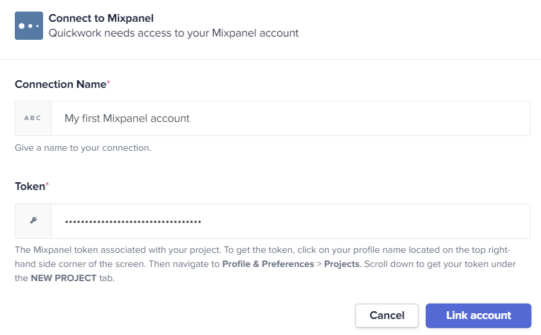Viewport: 541px width, 335px height.
Task: Click the Mixpanel logo icon
Action: point(29,26)
